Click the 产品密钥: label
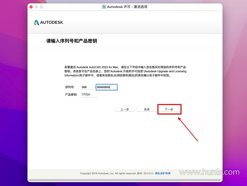Screen dimensions: 247x186 point(71,95)
